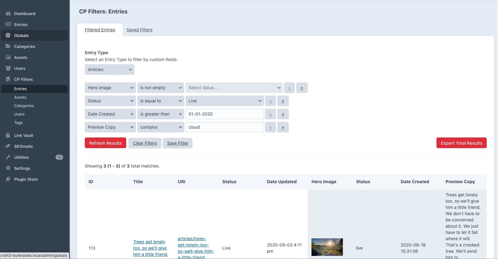Open the Date Created field dropdown
This screenshot has width=498, height=259.
[x=110, y=114]
